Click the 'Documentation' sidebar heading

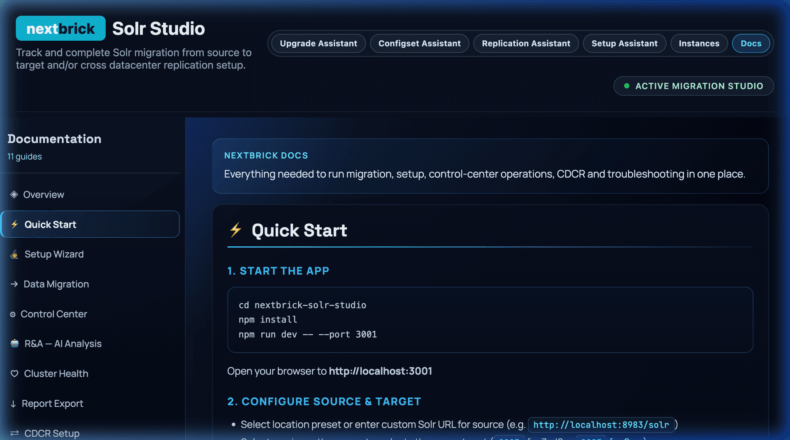[x=54, y=139]
